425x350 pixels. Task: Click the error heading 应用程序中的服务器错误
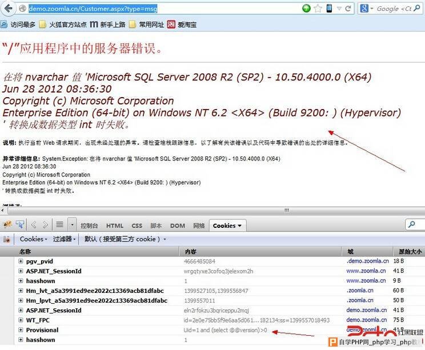point(82,48)
